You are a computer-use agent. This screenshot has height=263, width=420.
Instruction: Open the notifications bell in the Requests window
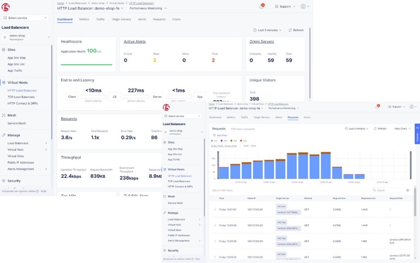[377, 107]
